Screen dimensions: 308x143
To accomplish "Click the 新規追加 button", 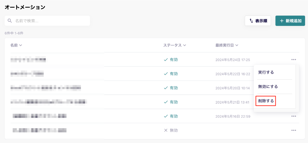I will tap(290, 21).
